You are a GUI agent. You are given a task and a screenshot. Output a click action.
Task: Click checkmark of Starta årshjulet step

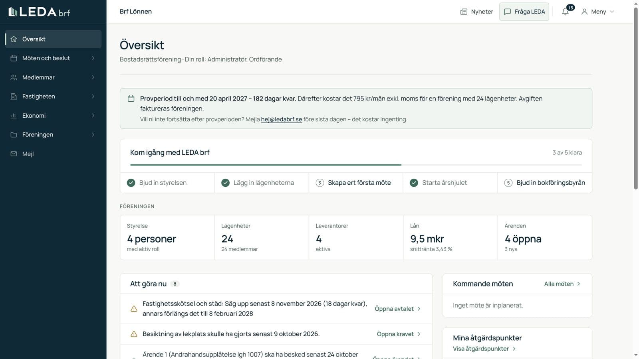click(414, 183)
